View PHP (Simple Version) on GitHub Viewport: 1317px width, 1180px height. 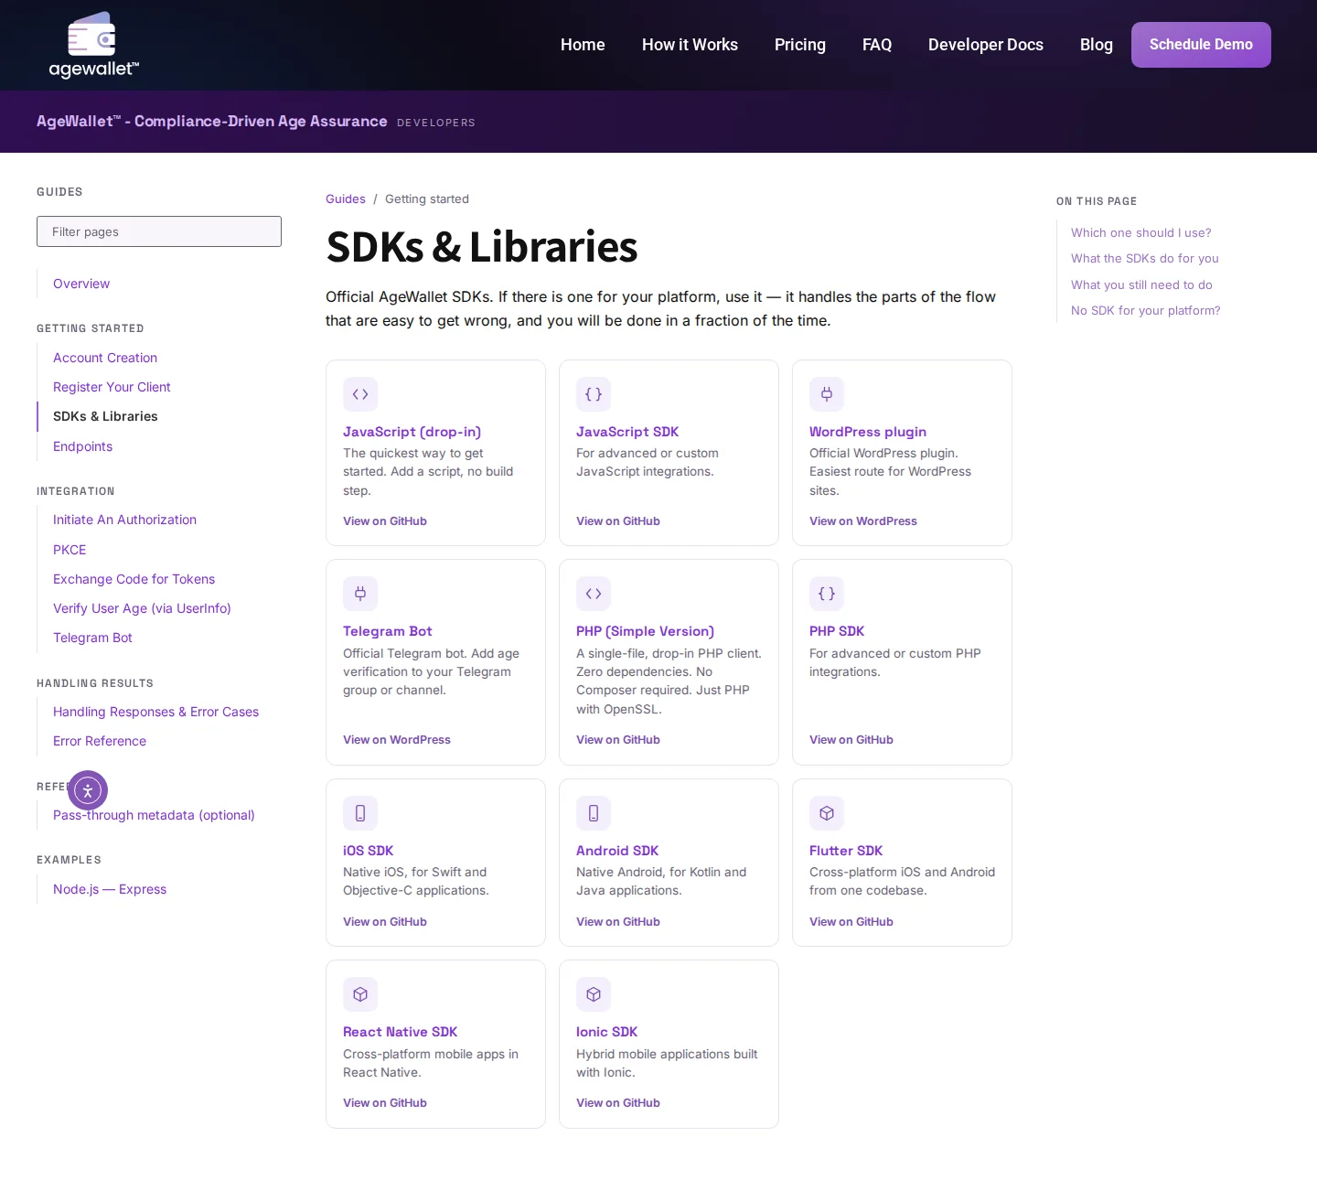(x=618, y=740)
